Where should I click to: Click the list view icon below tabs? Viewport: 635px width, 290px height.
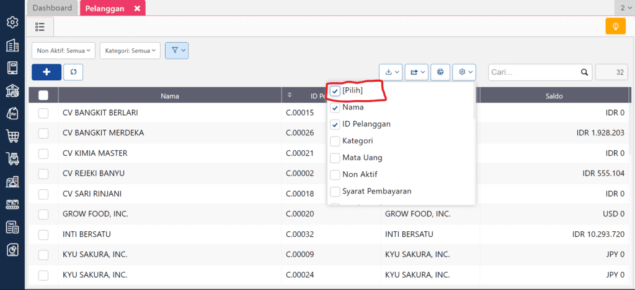[40, 27]
